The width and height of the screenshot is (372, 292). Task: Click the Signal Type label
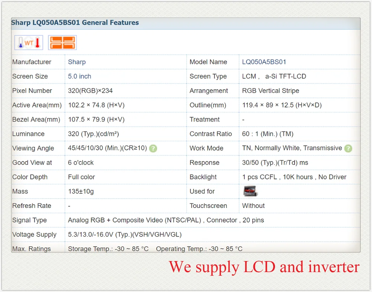29,220
